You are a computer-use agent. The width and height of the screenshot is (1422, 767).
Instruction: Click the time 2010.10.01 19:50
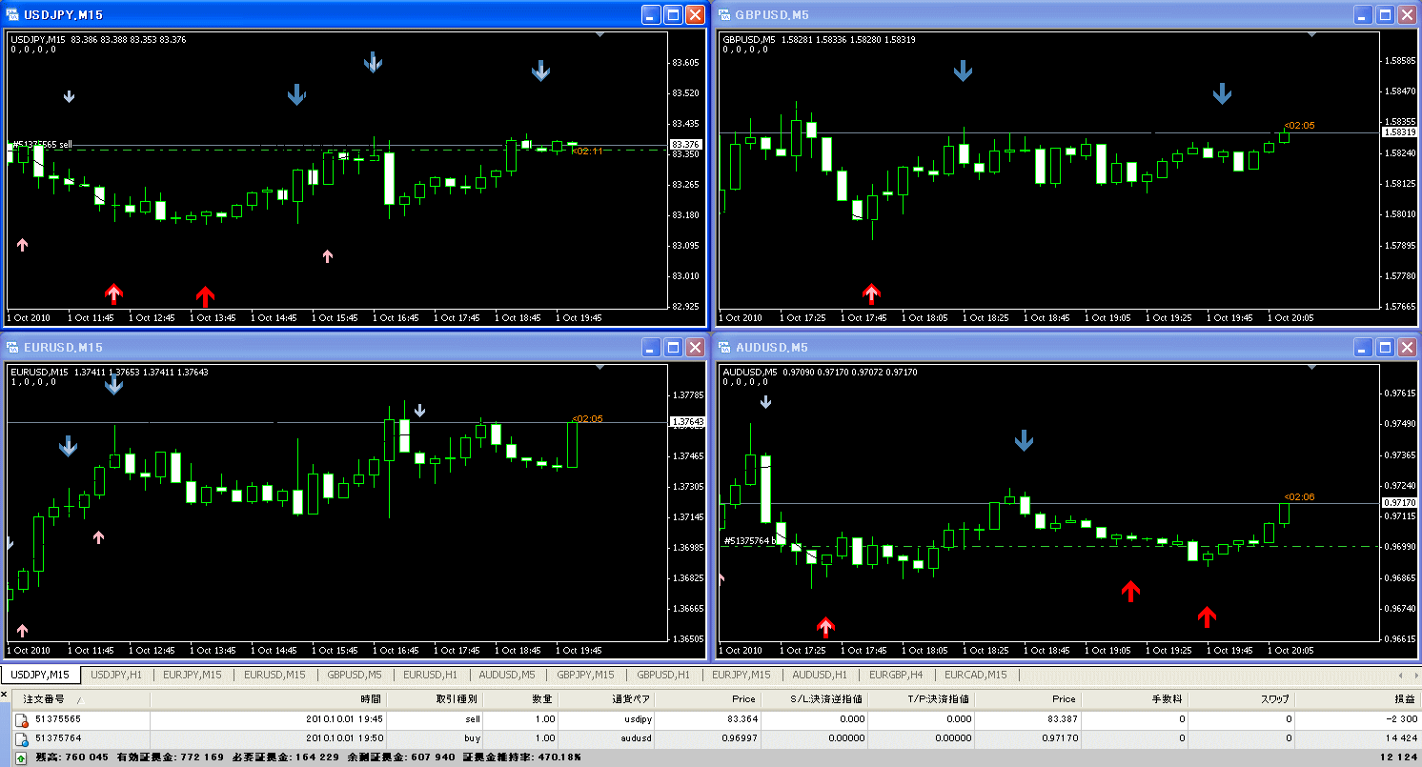(344, 737)
